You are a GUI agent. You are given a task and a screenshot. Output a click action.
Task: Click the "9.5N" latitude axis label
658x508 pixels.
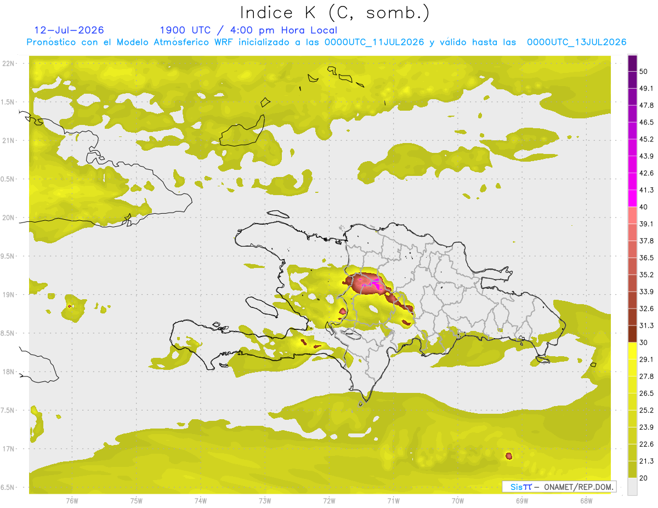tap(8, 256)
